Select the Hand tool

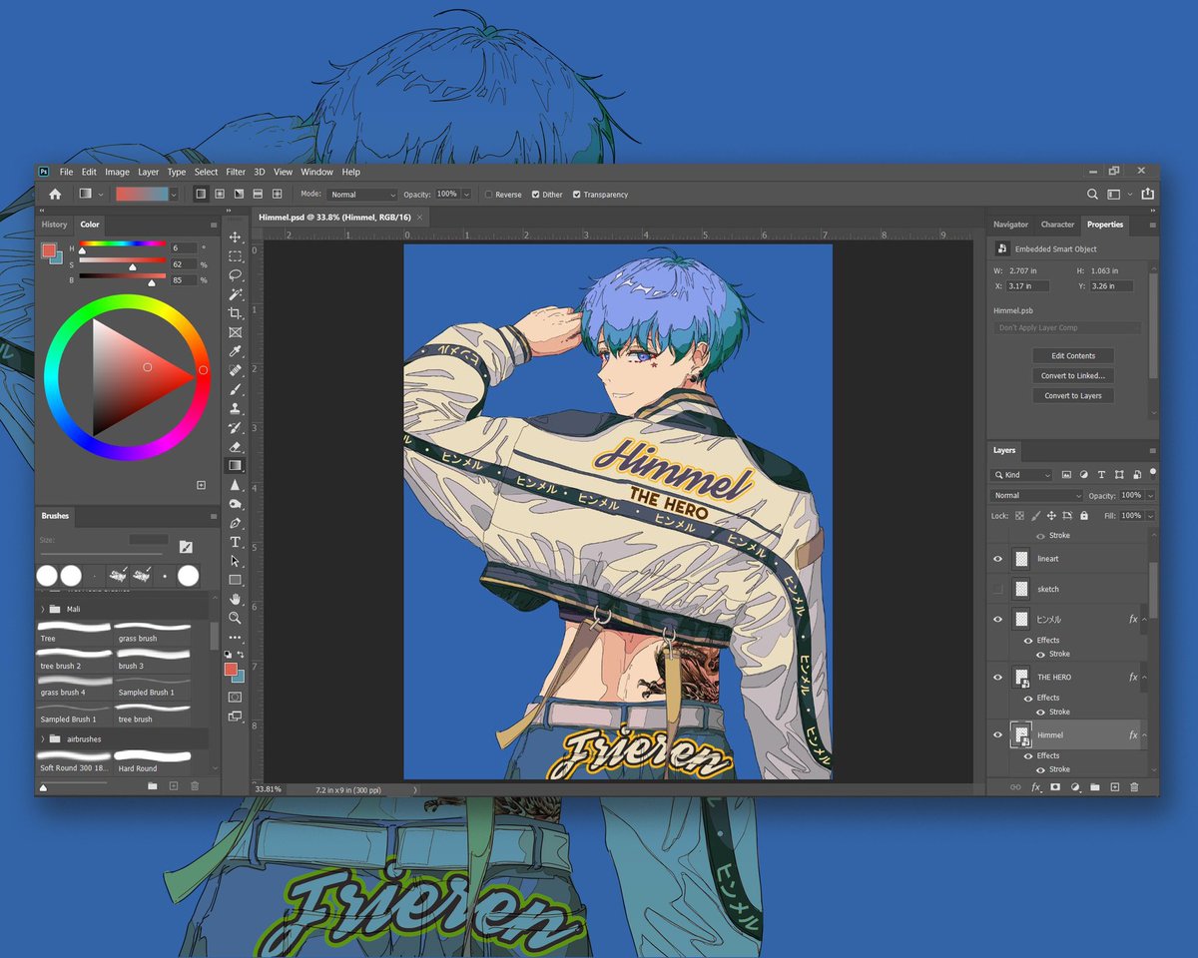click(x=236, y=599)
